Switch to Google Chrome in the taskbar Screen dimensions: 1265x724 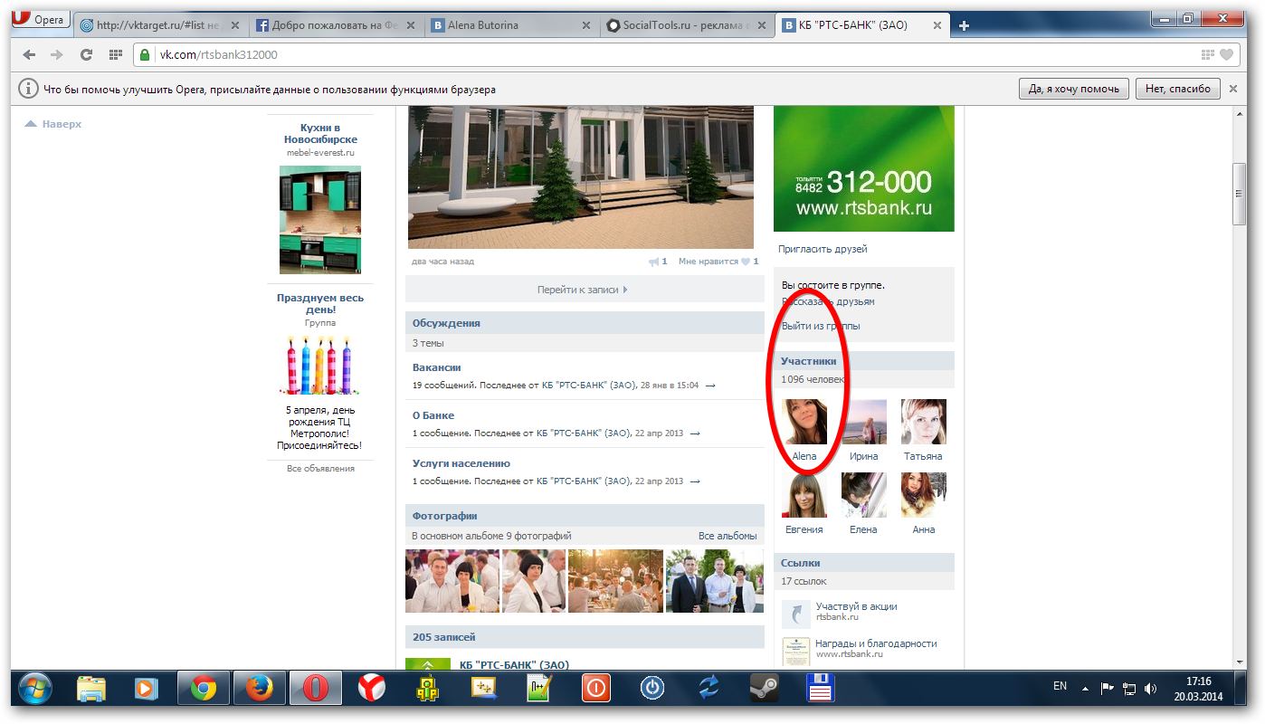click(203, 689)
